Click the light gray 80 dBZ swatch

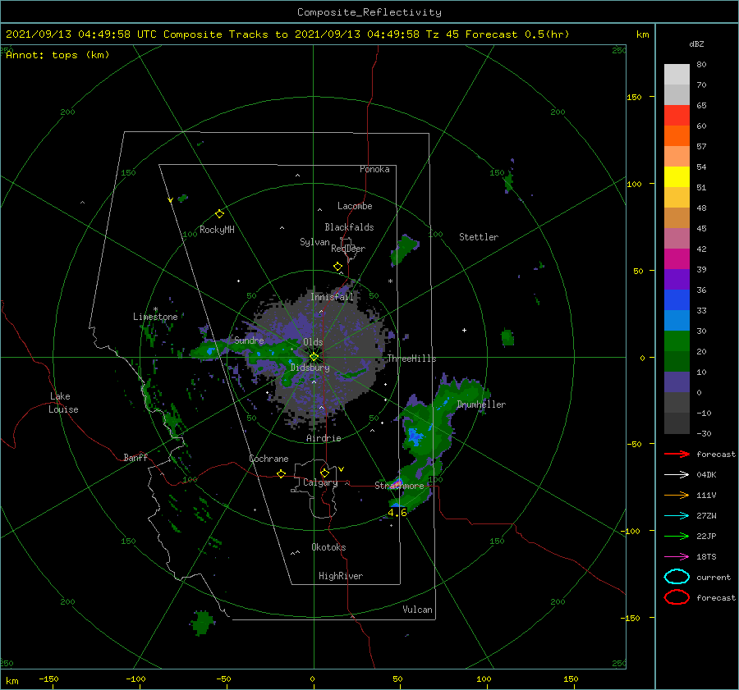tap(677, 74)
